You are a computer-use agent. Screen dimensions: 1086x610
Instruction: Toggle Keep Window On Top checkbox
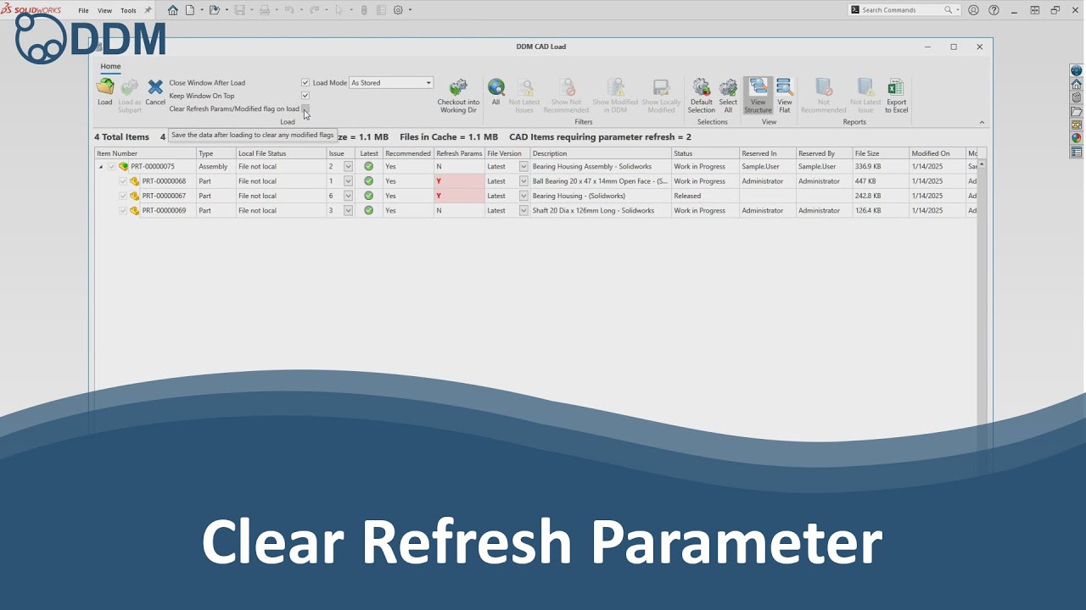[x=305, y=96]
